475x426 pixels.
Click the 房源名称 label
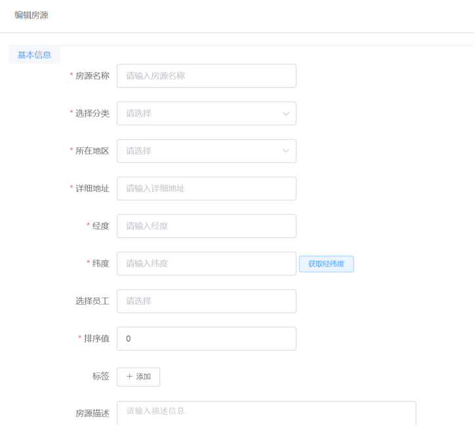(92, 76)
